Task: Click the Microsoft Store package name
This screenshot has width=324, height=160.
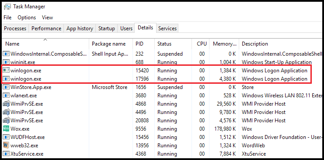Action: click(x=109, y=87)
